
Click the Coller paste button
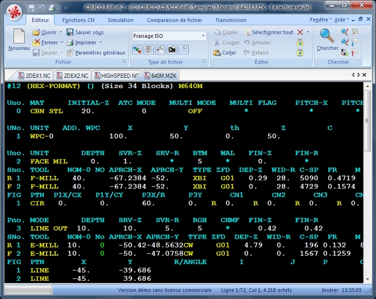click(225, 53)
